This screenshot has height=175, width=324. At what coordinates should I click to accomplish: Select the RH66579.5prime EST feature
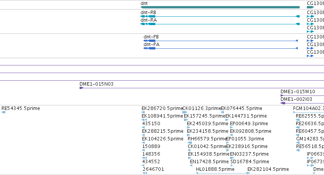pos(190,143)
